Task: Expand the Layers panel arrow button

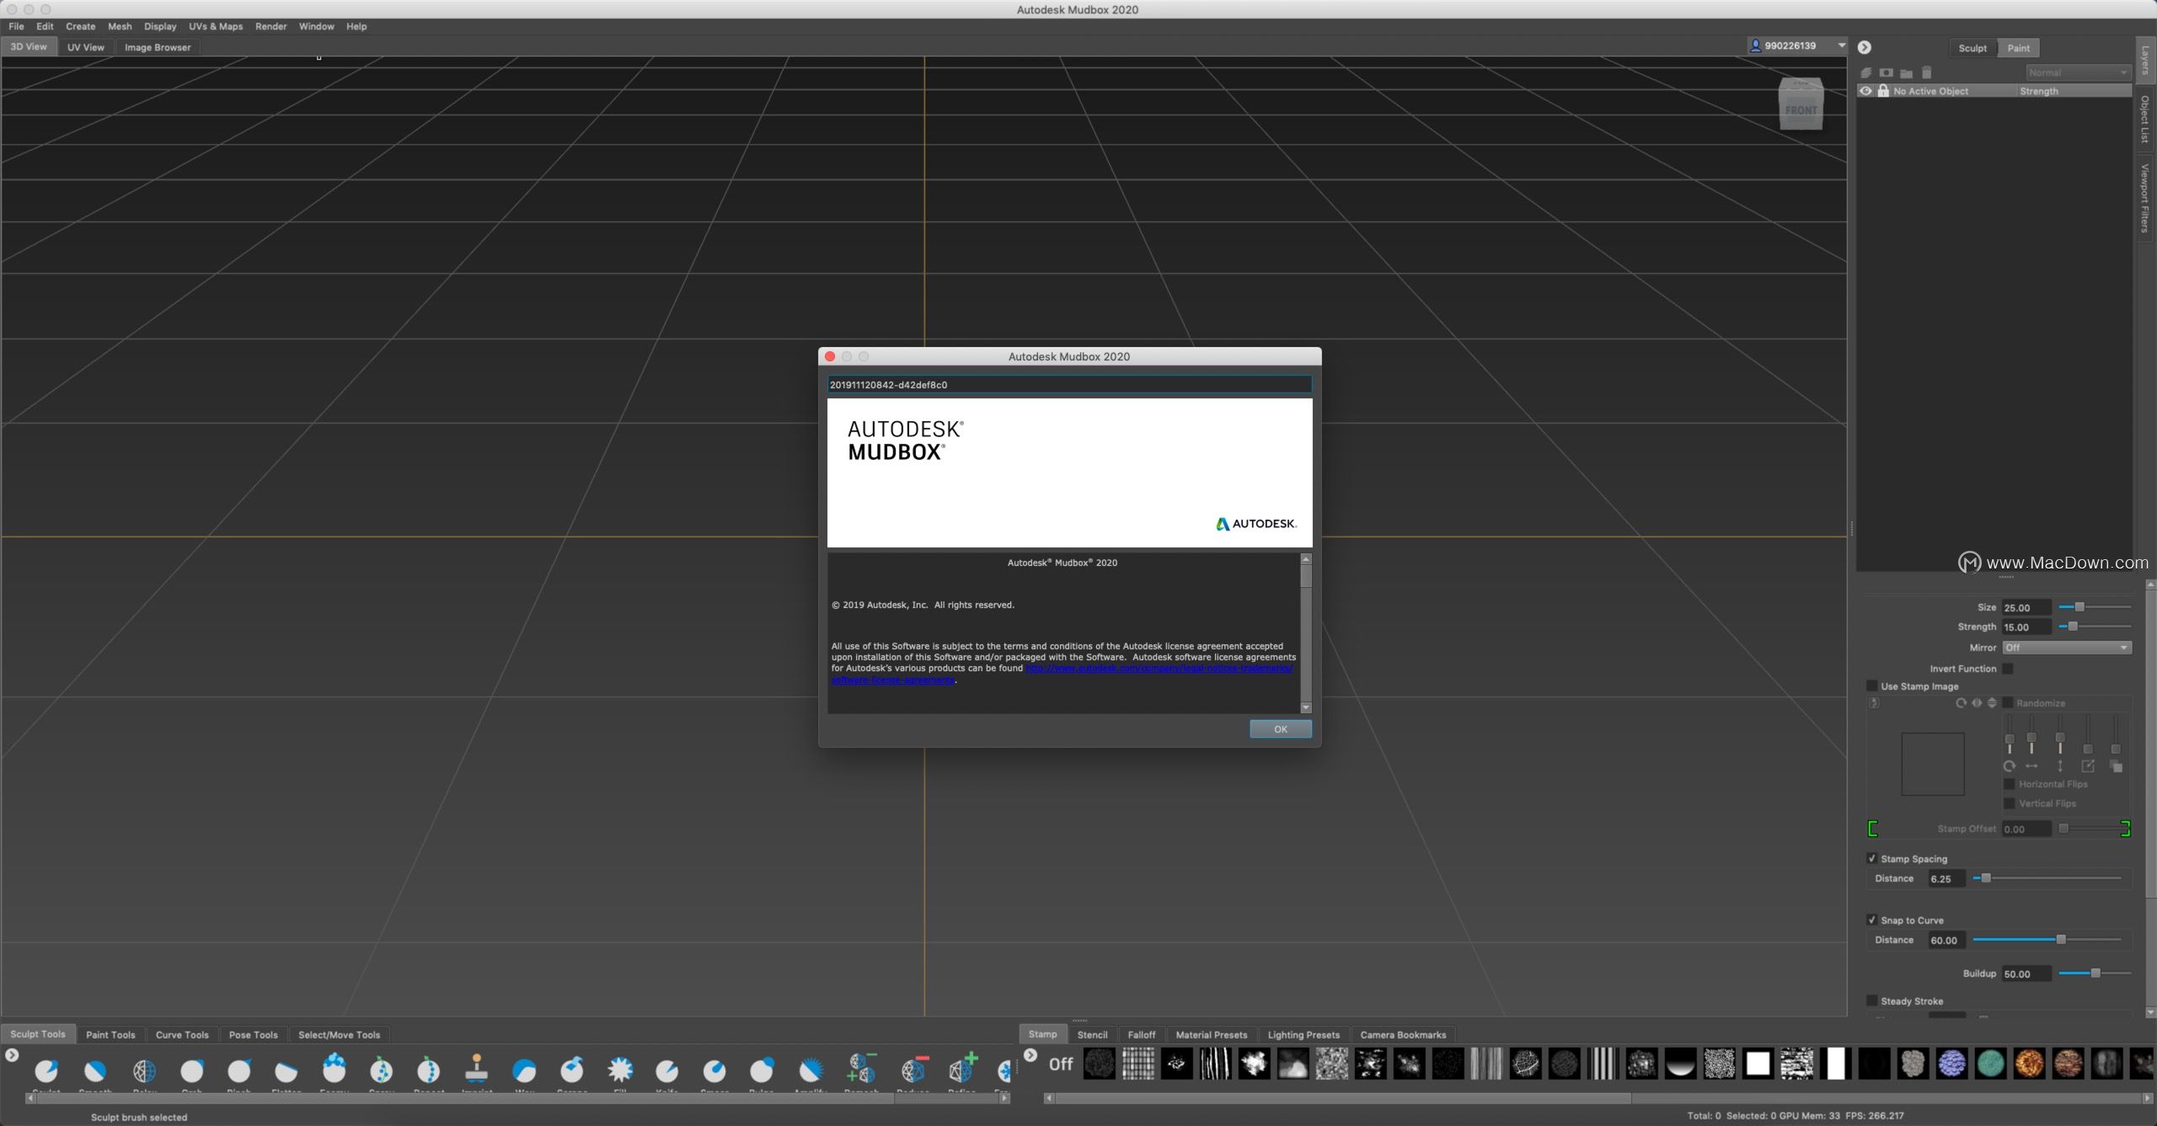Action: point(1865,47)
